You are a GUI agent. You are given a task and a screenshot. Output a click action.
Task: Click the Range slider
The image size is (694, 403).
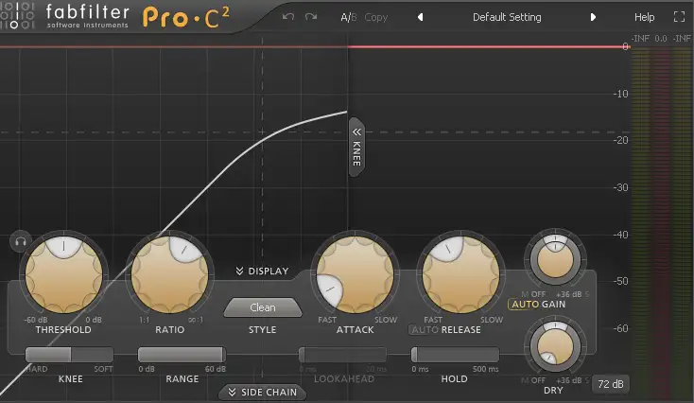click(x=182, y=355)
